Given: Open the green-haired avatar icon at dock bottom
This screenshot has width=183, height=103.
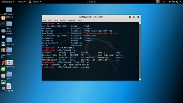Looking at the screenshot, I should [3, 82].
